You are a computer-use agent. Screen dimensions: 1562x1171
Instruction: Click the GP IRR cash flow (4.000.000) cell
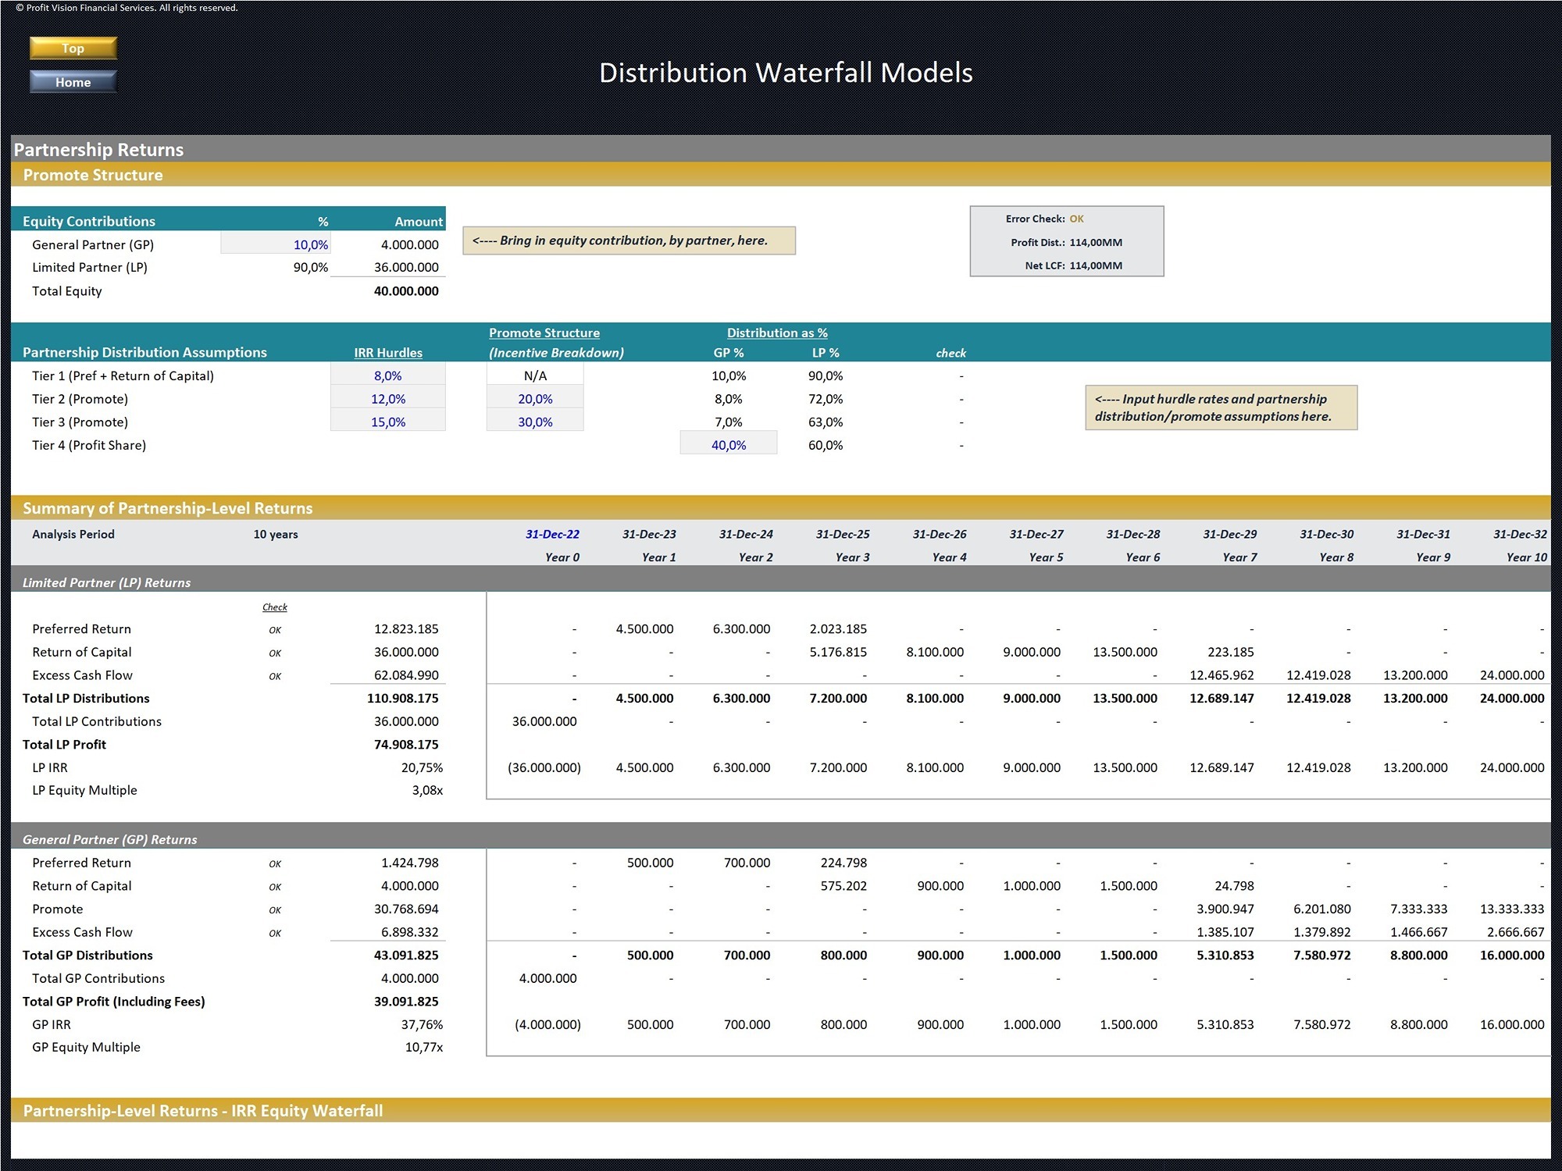click(x=547, y=1025)
